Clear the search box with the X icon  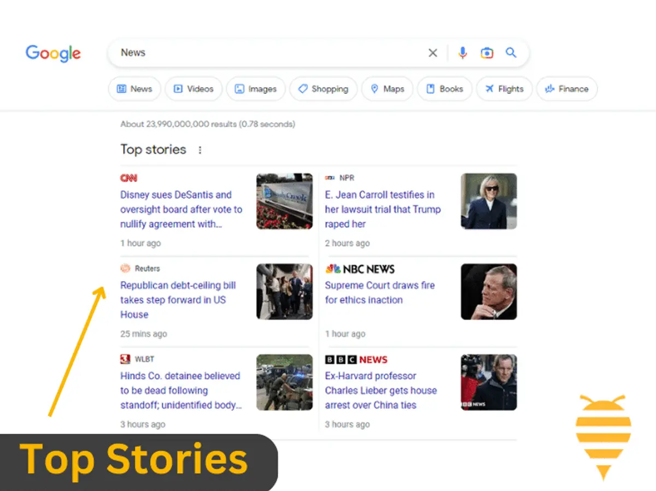click(432, 53)
